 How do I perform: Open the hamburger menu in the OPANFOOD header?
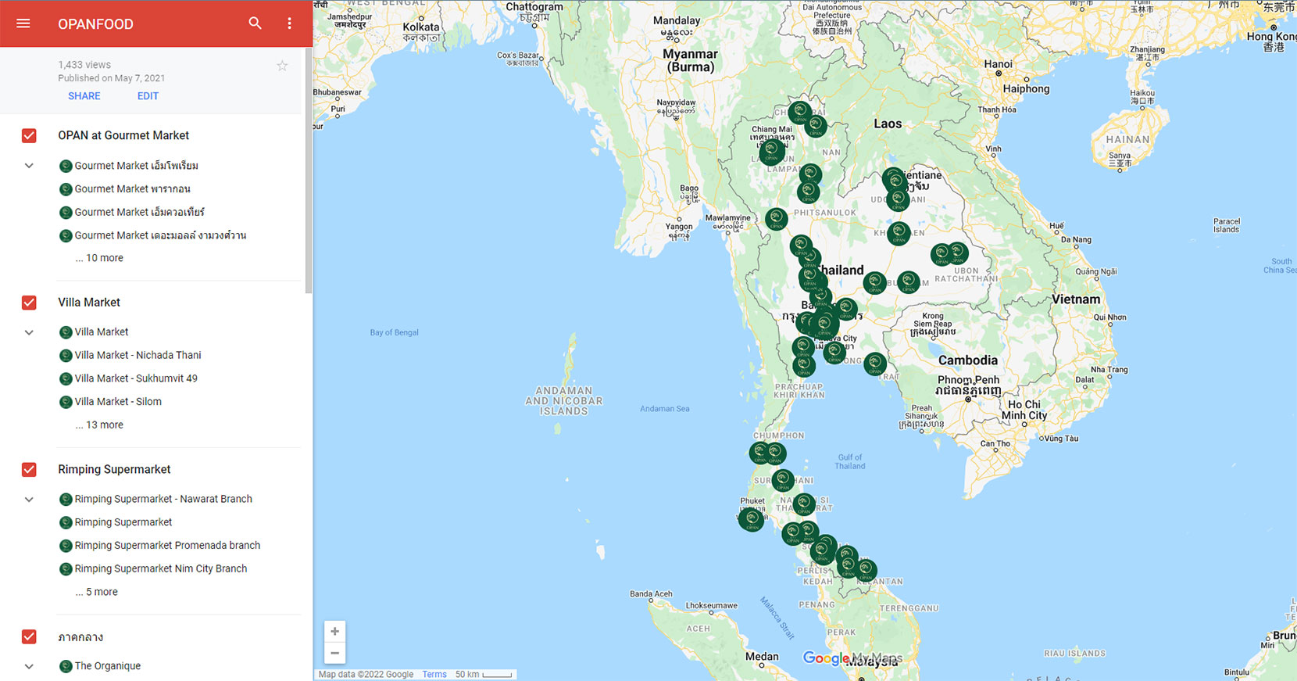(23, 23)
